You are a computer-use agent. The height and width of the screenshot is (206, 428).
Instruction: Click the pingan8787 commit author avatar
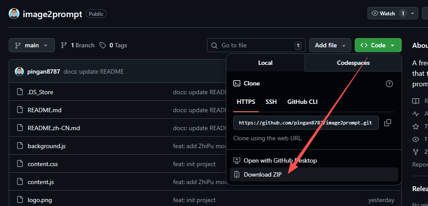point(19,71)
